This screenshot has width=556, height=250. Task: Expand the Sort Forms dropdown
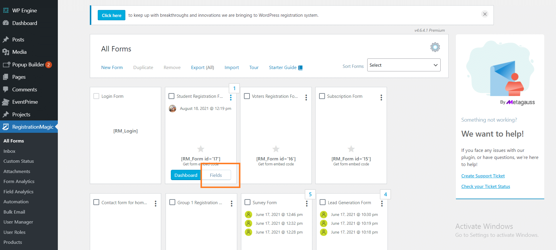point(404,65)
